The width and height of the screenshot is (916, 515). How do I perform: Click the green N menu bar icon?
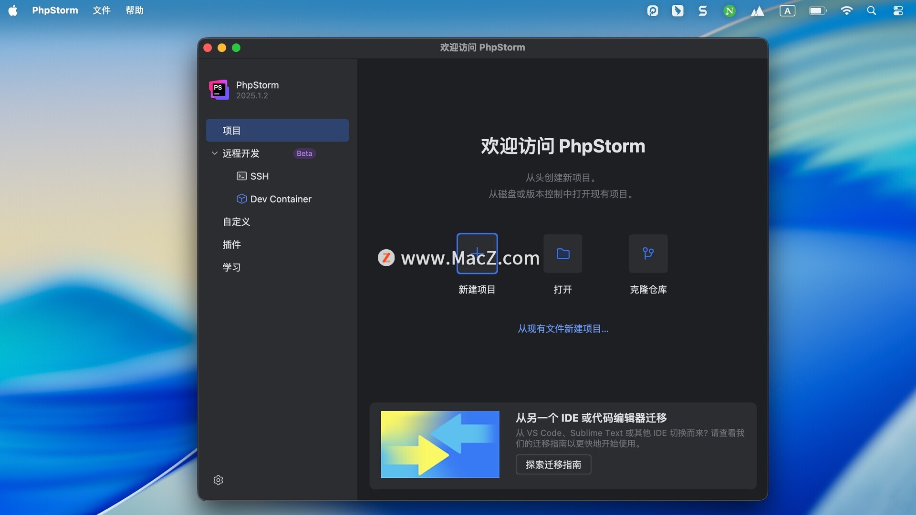pos(729,10)
